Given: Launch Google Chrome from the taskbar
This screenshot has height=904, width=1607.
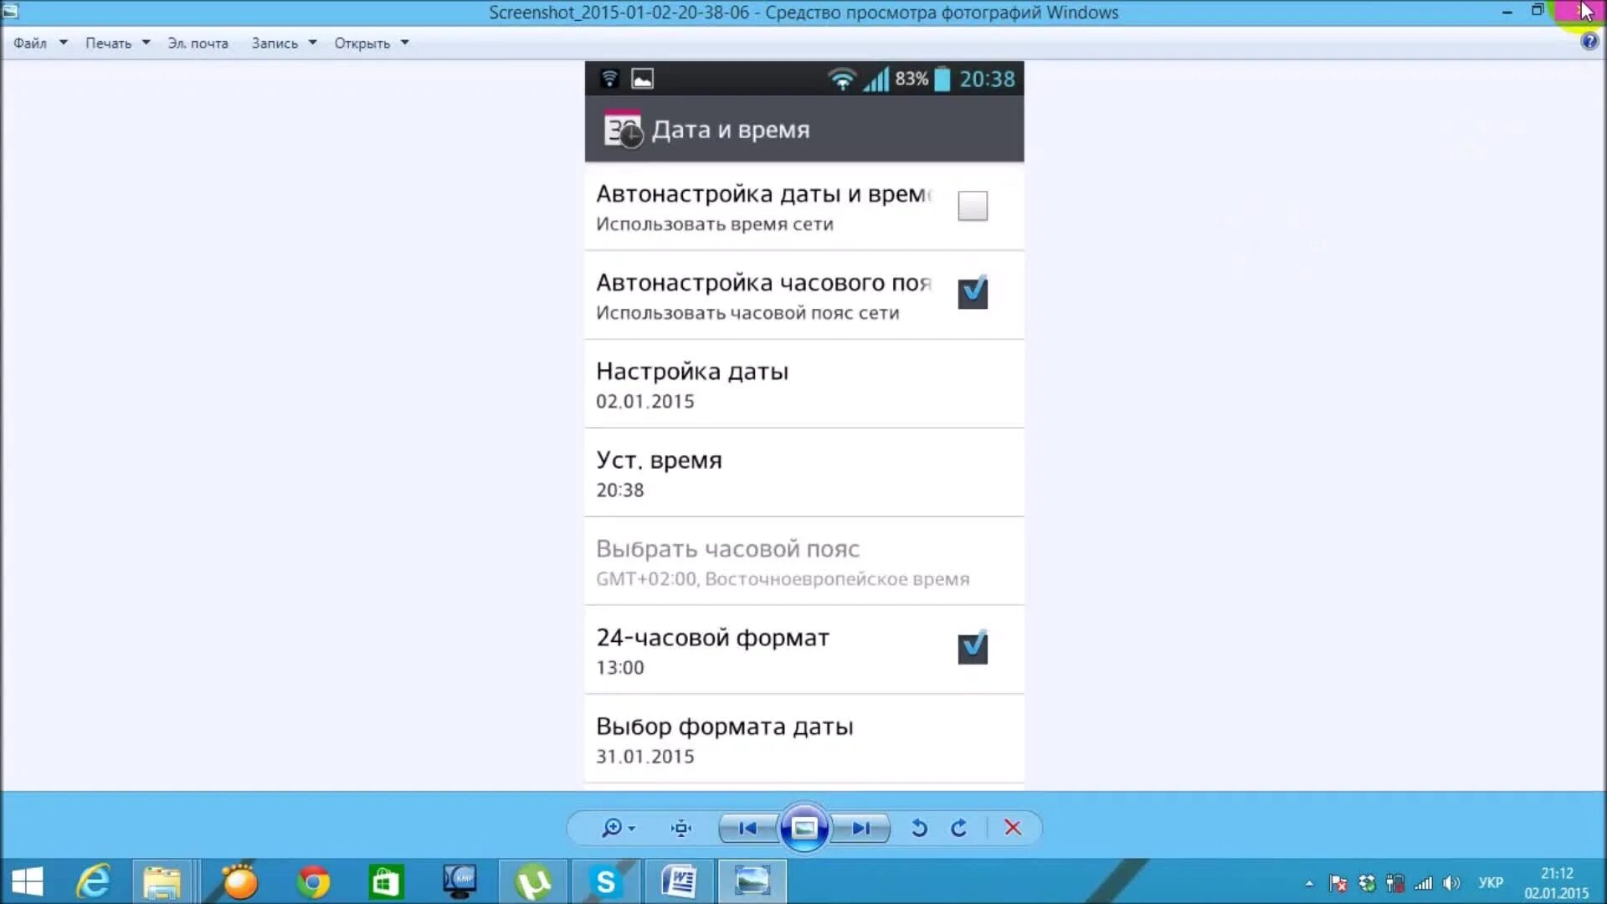Looking at the screenshot, I should 313,881.
